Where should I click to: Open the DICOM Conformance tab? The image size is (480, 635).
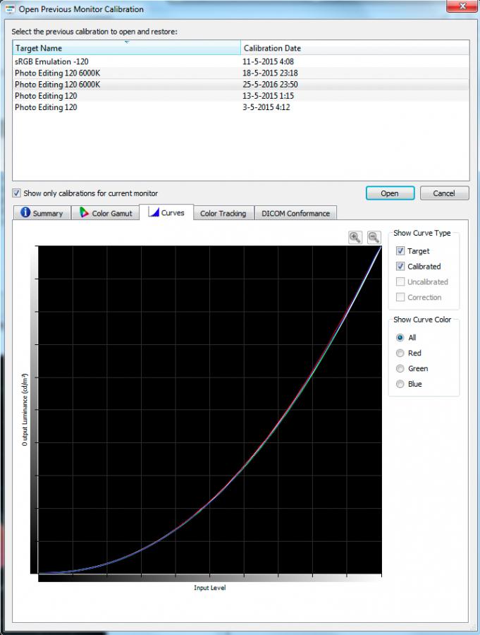pyautogui.click(x=295, y=213)
